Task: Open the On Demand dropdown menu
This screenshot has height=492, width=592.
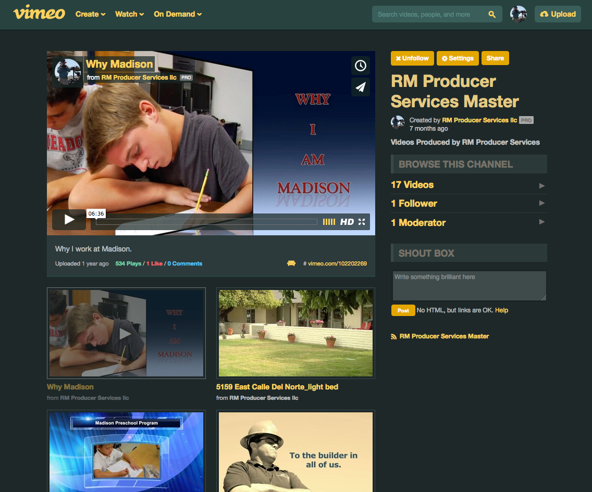Action: pyautogui.click(x=178, y=14)
